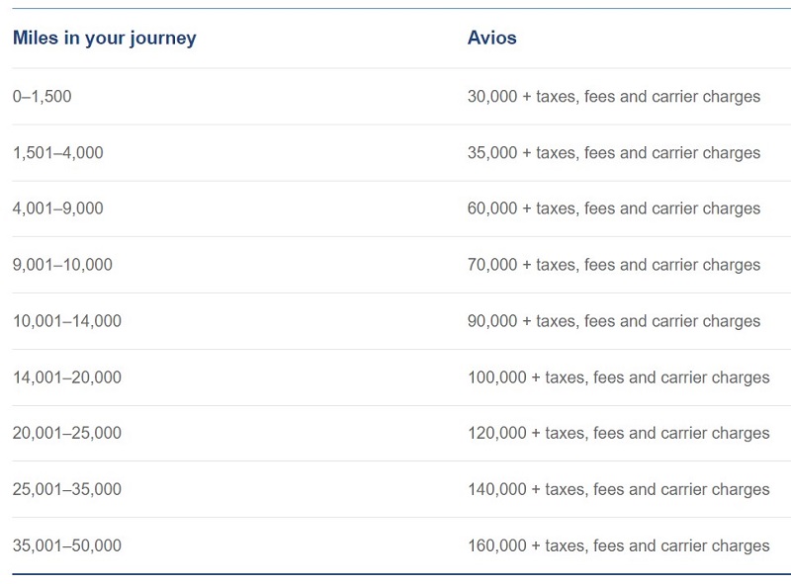Screen dimensions: 791x584
Task: Click the 'Avios' column header
Action: pyautogui.click(x=491, y=38)
